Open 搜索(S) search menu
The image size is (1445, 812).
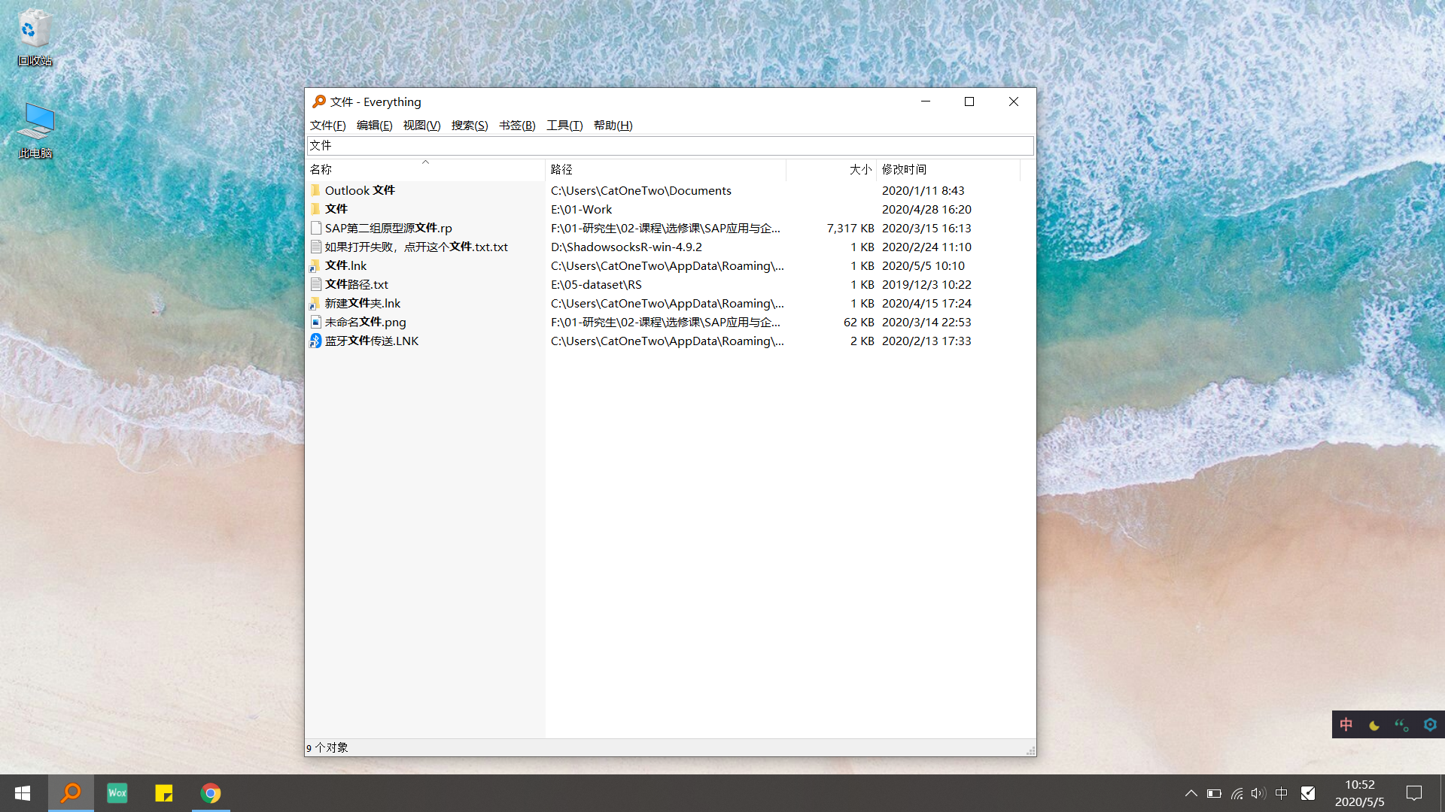(x=468, y=125)
